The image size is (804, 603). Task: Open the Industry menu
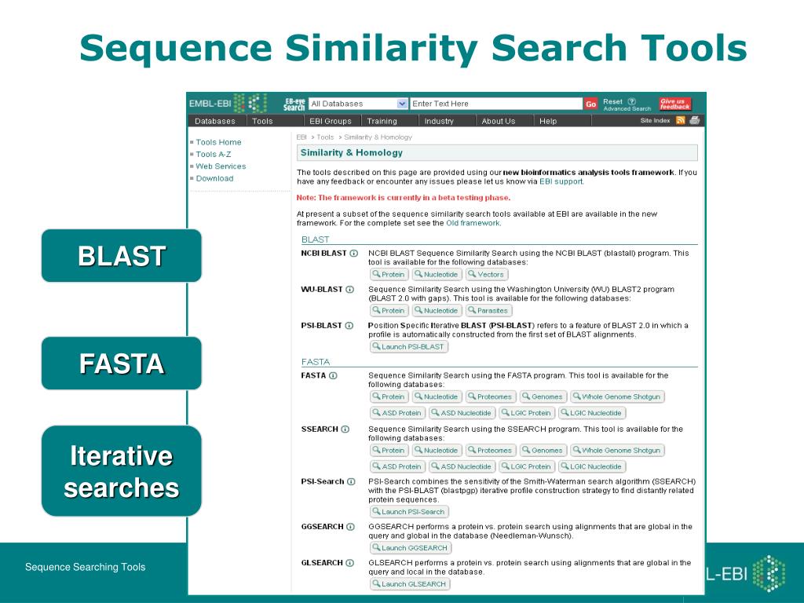pyautogui.click(x=439, y=121)
